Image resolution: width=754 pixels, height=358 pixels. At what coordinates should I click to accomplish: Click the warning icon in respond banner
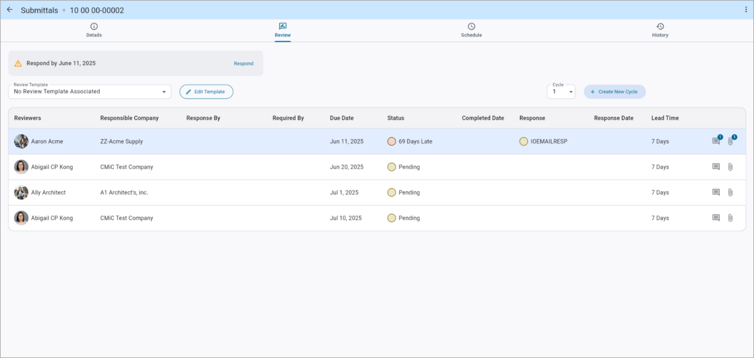[x=18, y=64]
